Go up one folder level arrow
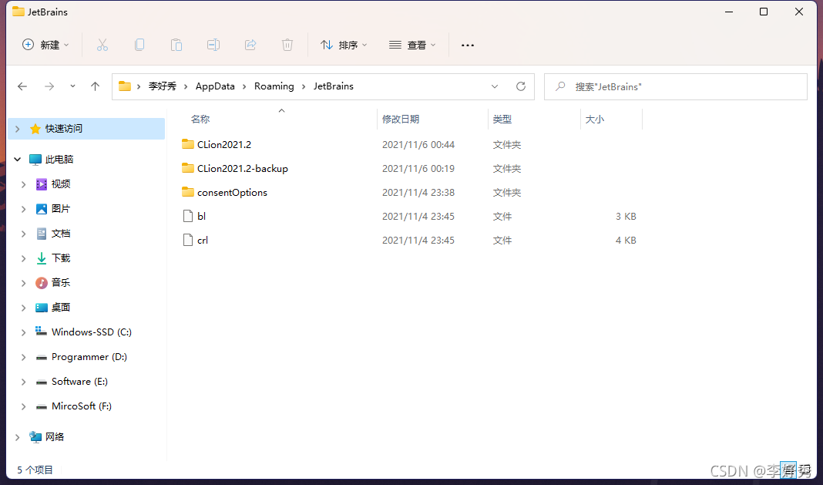 point(95,86)
